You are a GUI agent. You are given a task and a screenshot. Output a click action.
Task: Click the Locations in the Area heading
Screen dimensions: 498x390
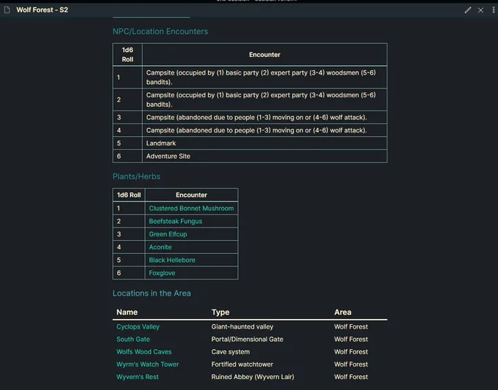152,293
